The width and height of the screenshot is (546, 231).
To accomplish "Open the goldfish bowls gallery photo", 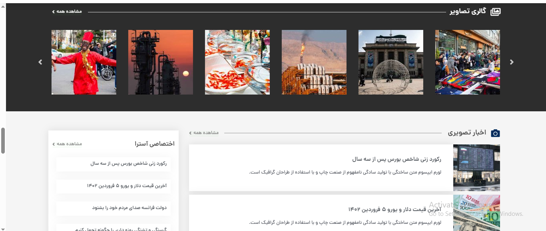I will (x=237, y=62).
